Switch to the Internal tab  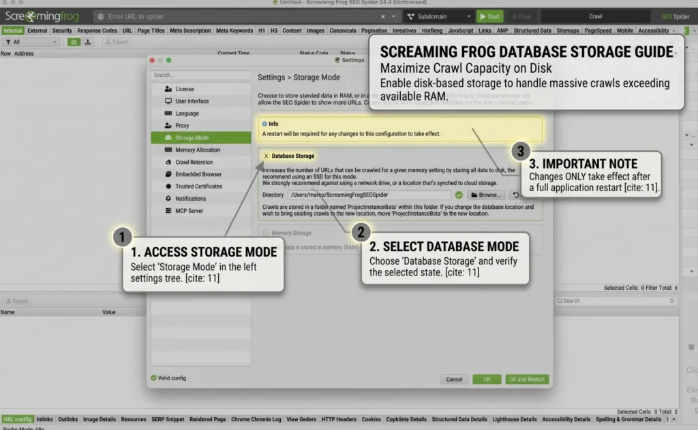click(13, 31)
